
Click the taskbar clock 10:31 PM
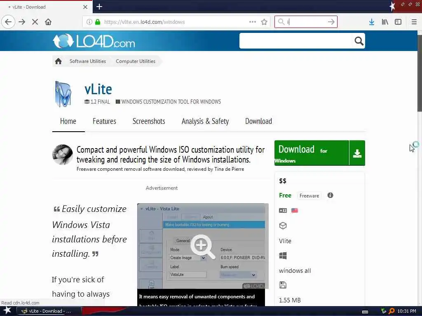tap(407, 311)
